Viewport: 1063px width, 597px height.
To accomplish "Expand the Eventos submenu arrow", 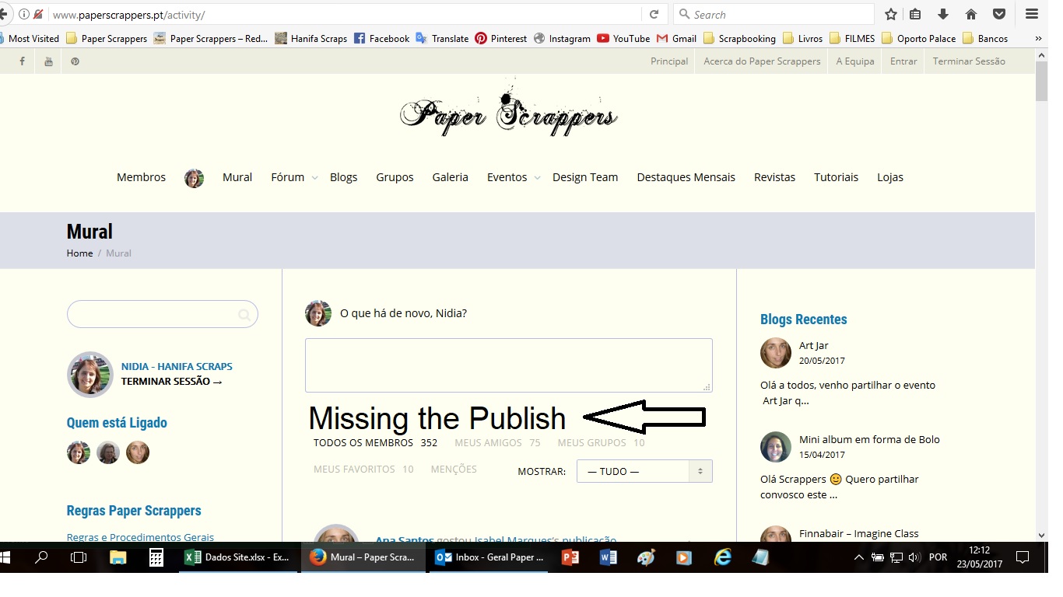I will click(537, 178).
